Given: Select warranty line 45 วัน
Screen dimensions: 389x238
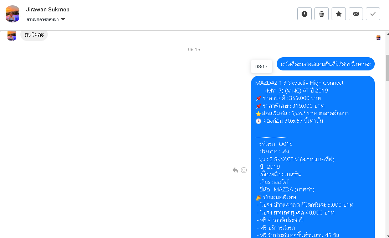Looking at the screenshot, I should click(298, 235).
